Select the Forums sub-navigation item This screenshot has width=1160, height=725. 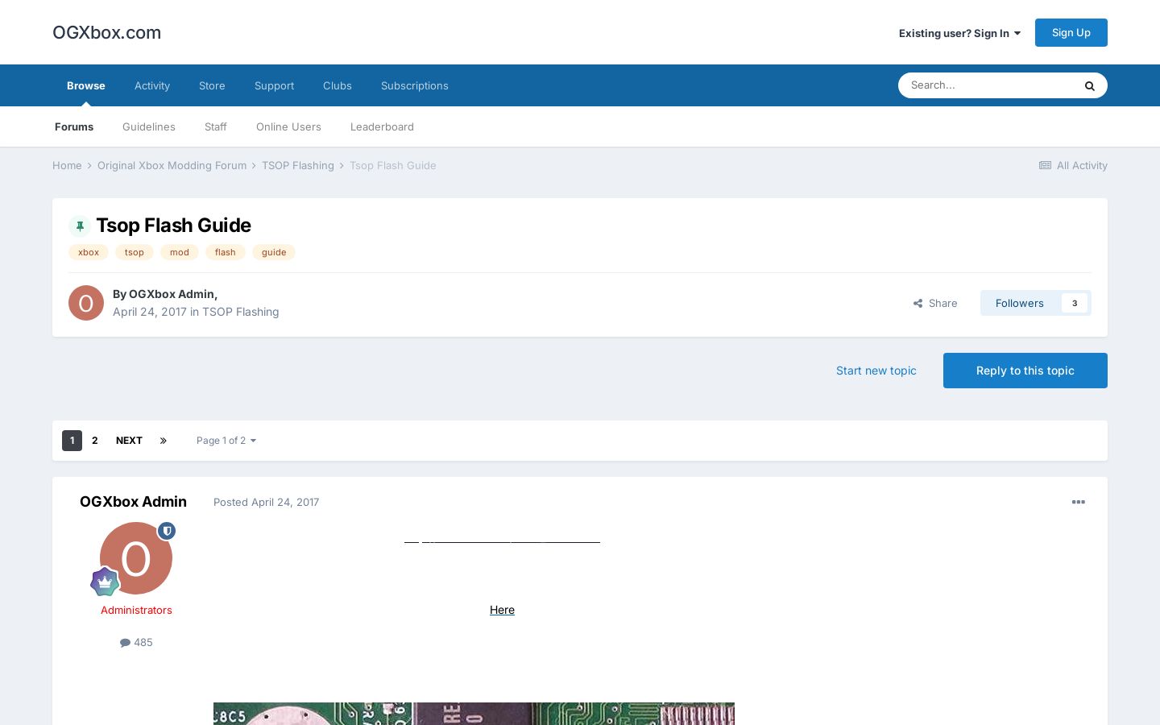click(x=74, y=126)
